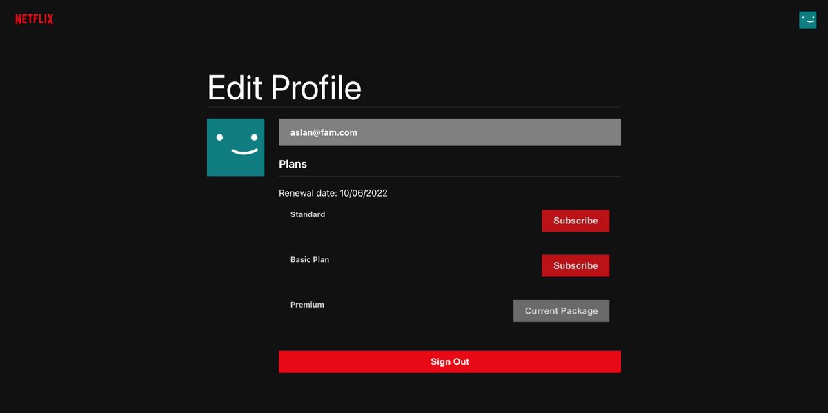Image resolution: width=828 pixels, height=413 pixels.
Task: Subscribe to the Standard plan
Action: click(575, 221)
